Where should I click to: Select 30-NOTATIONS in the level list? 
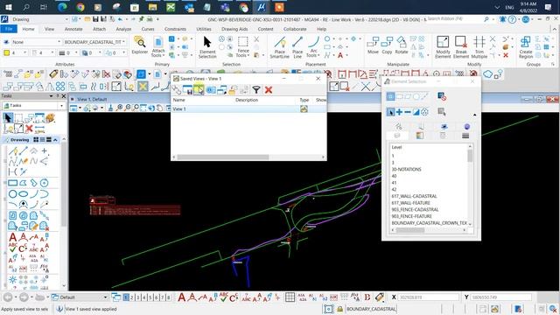coord(406,169)
